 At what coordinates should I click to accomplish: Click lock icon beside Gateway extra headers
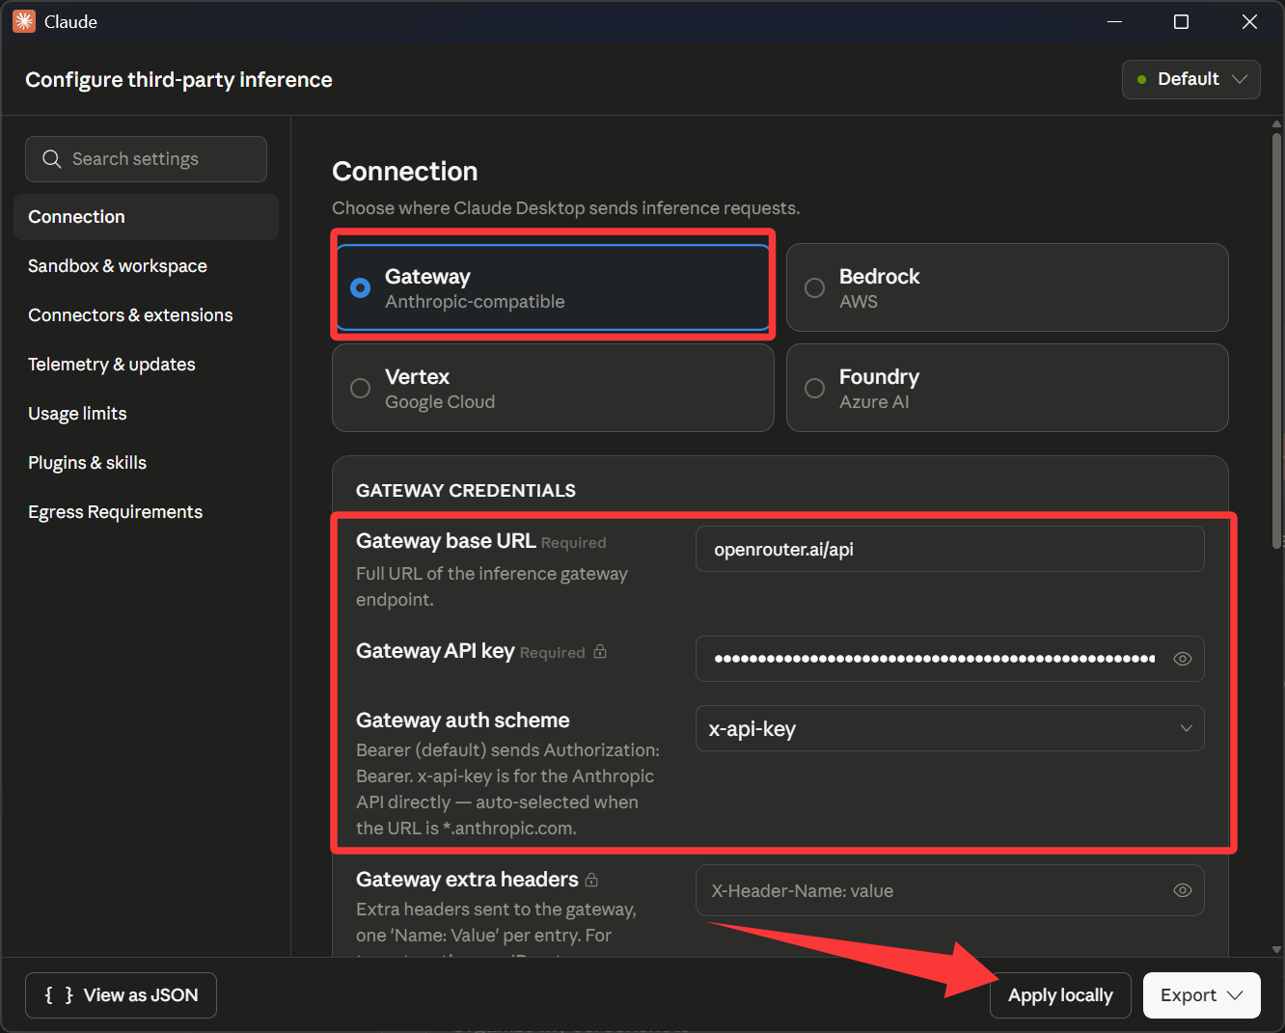tap(591, 880)
